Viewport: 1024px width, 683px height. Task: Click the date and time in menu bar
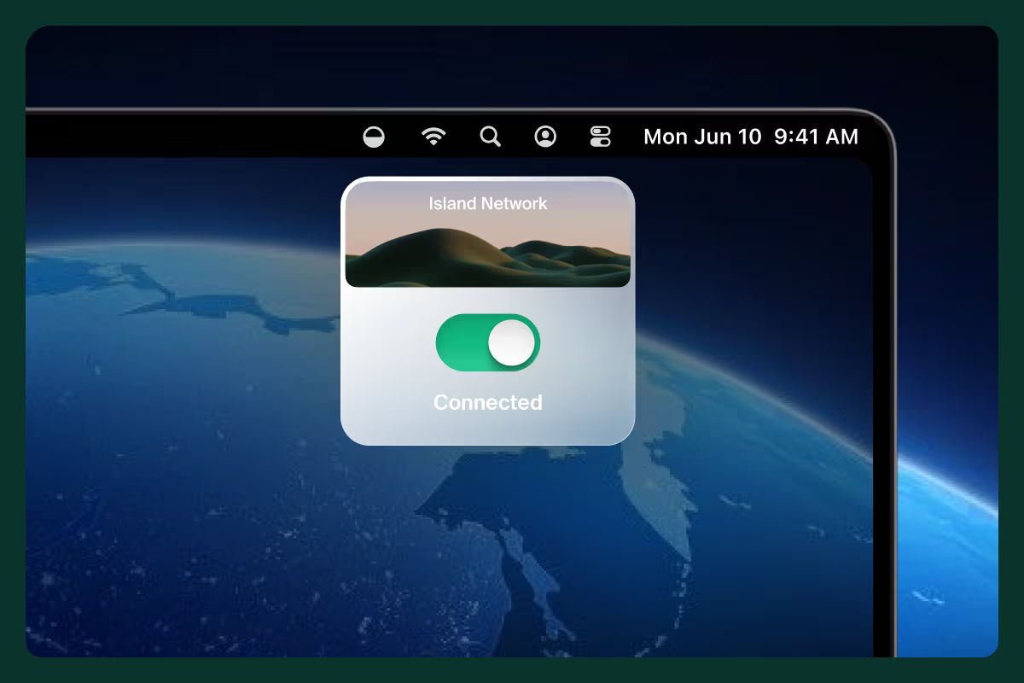click(x=751, y=137)
